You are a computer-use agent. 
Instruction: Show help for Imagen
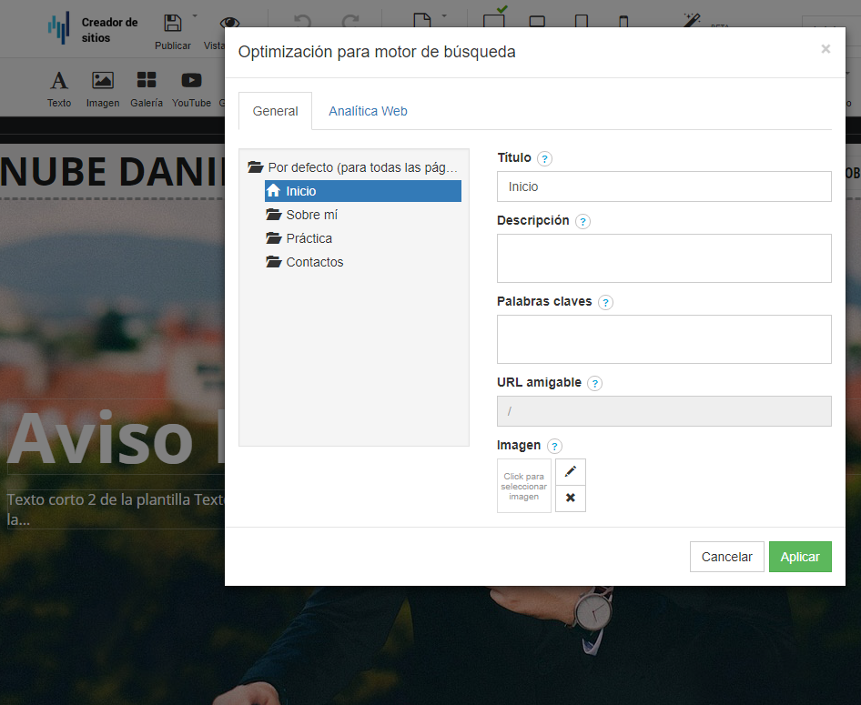(x=554, y=446)
